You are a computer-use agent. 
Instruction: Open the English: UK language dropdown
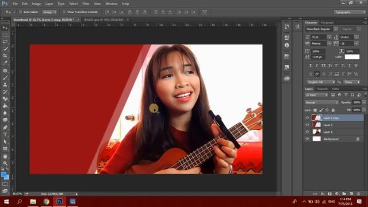(321, 82)
